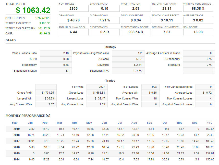Screen dimensions: 219x165
Task: Click the Profit Factor value 2.59
Action: click(x=136, y=8)
